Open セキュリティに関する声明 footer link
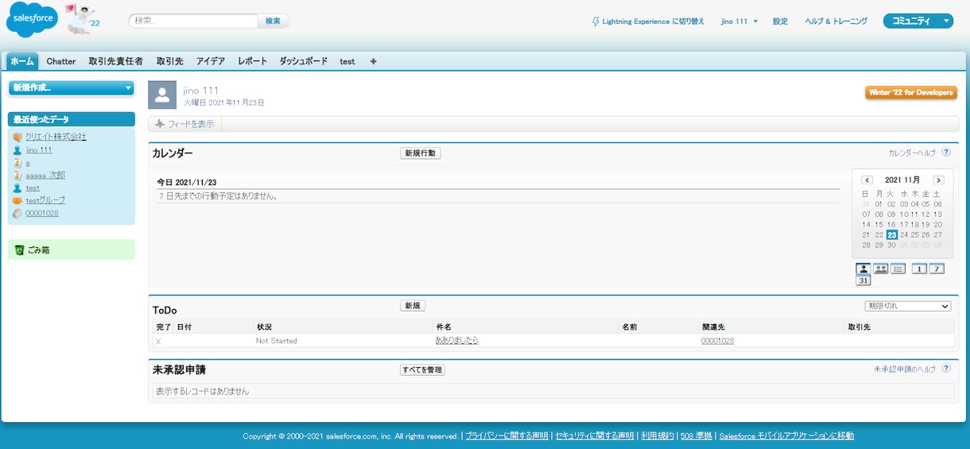The image size is (970, 449). [x=595, y=435]
